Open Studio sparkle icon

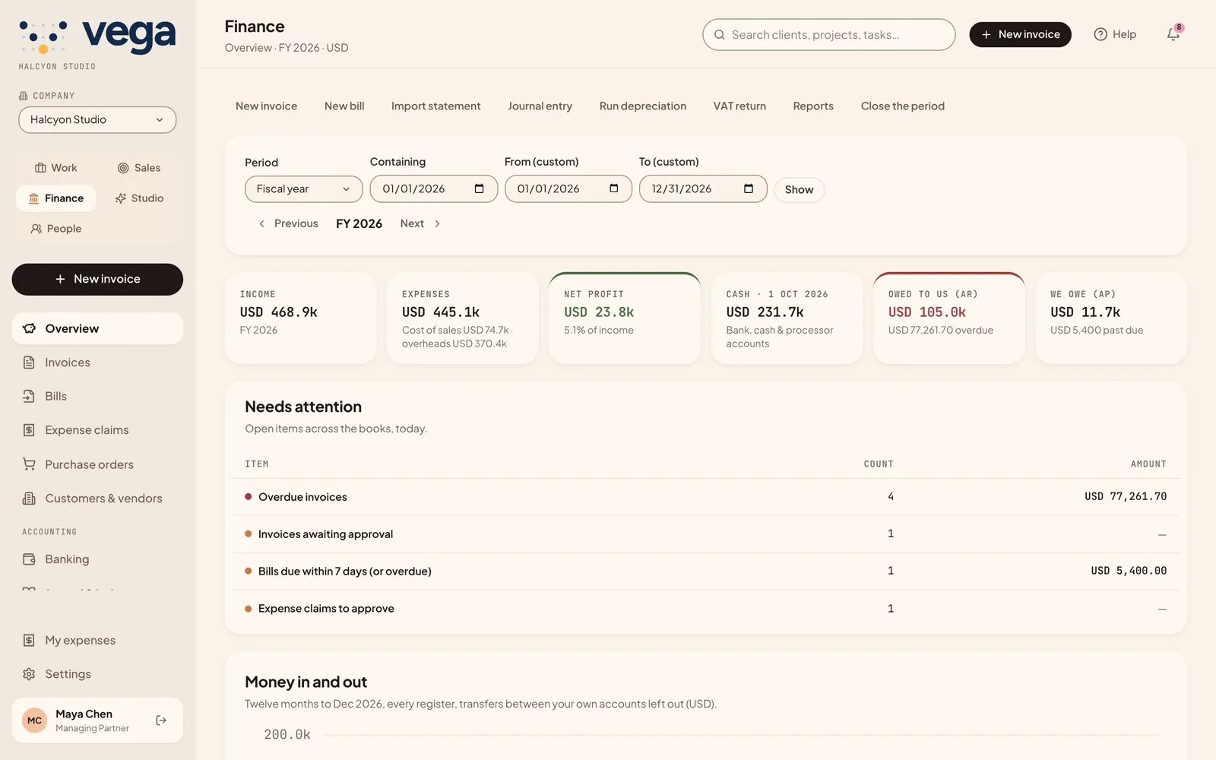[x=121, y=198]
